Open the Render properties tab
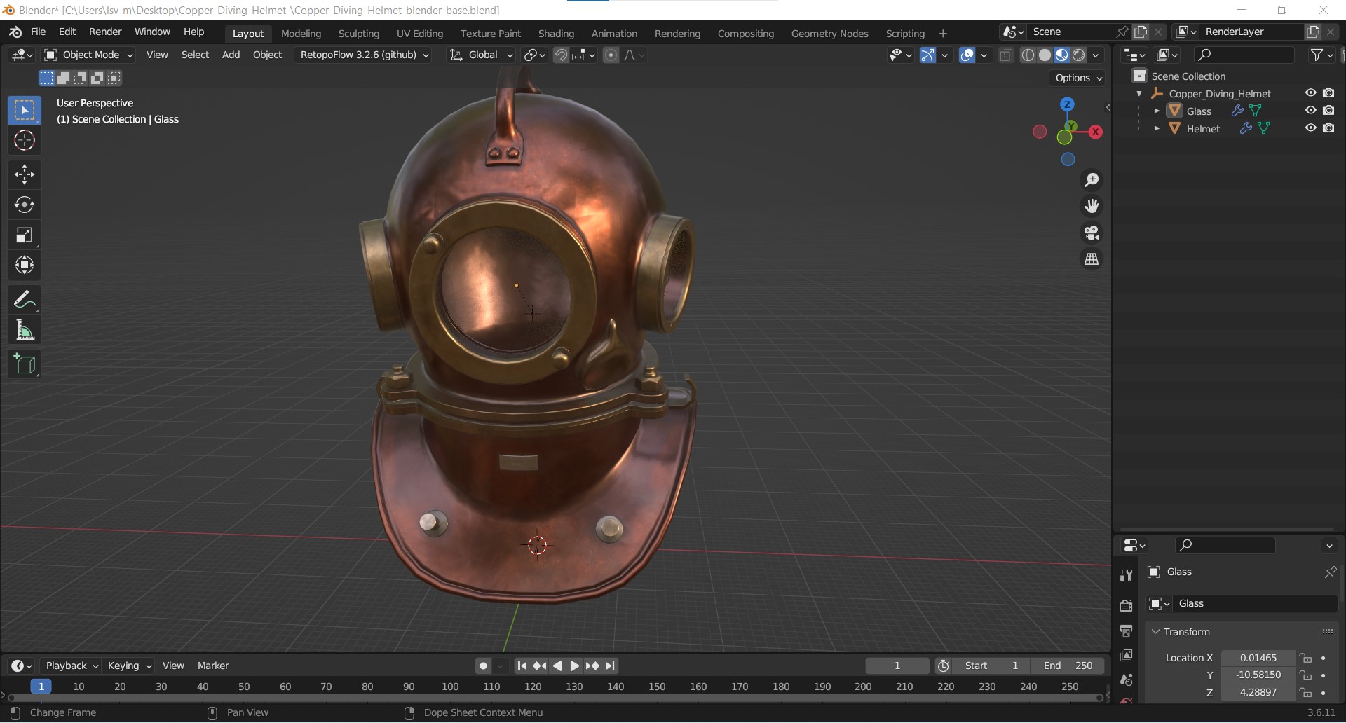The image size is (1346, 723). (x=1126, y=606)
